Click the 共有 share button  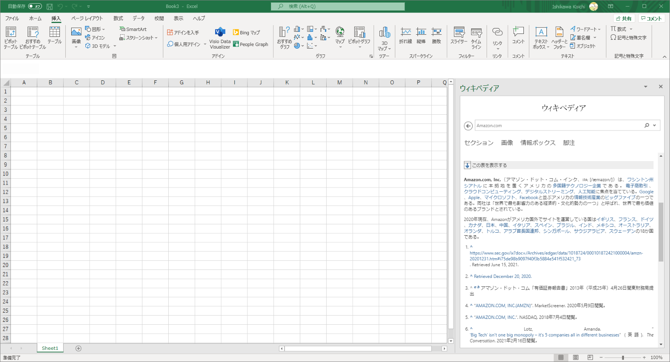[624, 18]
